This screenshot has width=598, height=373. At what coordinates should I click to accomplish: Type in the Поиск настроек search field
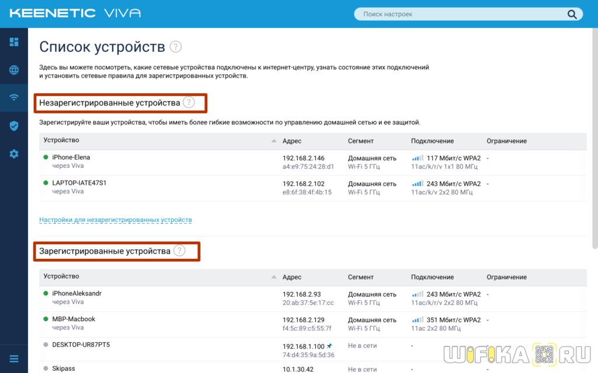(x=461, y=14)
